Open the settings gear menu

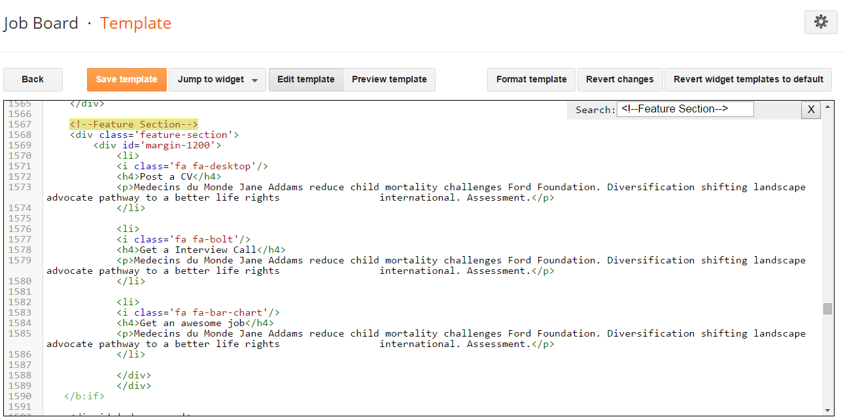[821, 22]
